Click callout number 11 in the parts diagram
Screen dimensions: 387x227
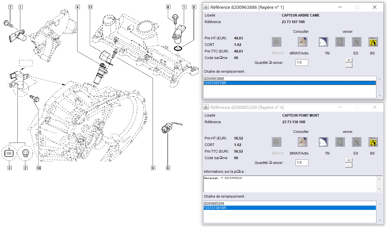point(90,7)
